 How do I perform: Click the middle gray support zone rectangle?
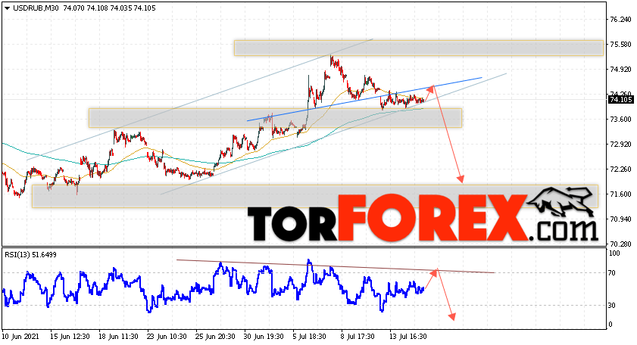click(x=275, y=118)
